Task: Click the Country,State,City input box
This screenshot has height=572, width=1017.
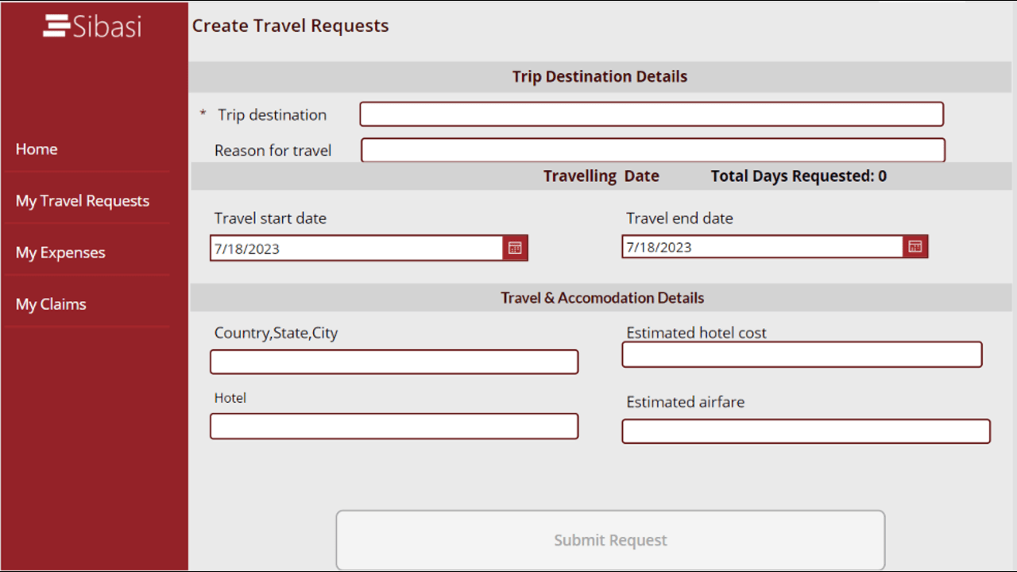Action: pos(393,362)
